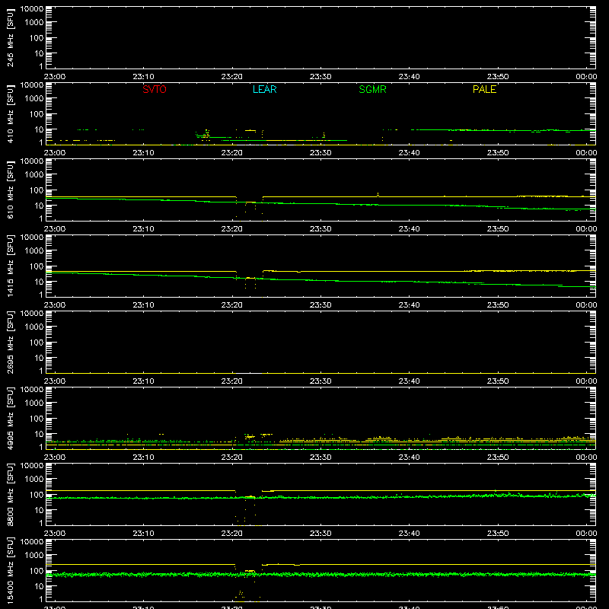Screen dimensions: 609x609
Task: Click the 00:00 tick of the 610 MHz plot
Action: point(586,229)
